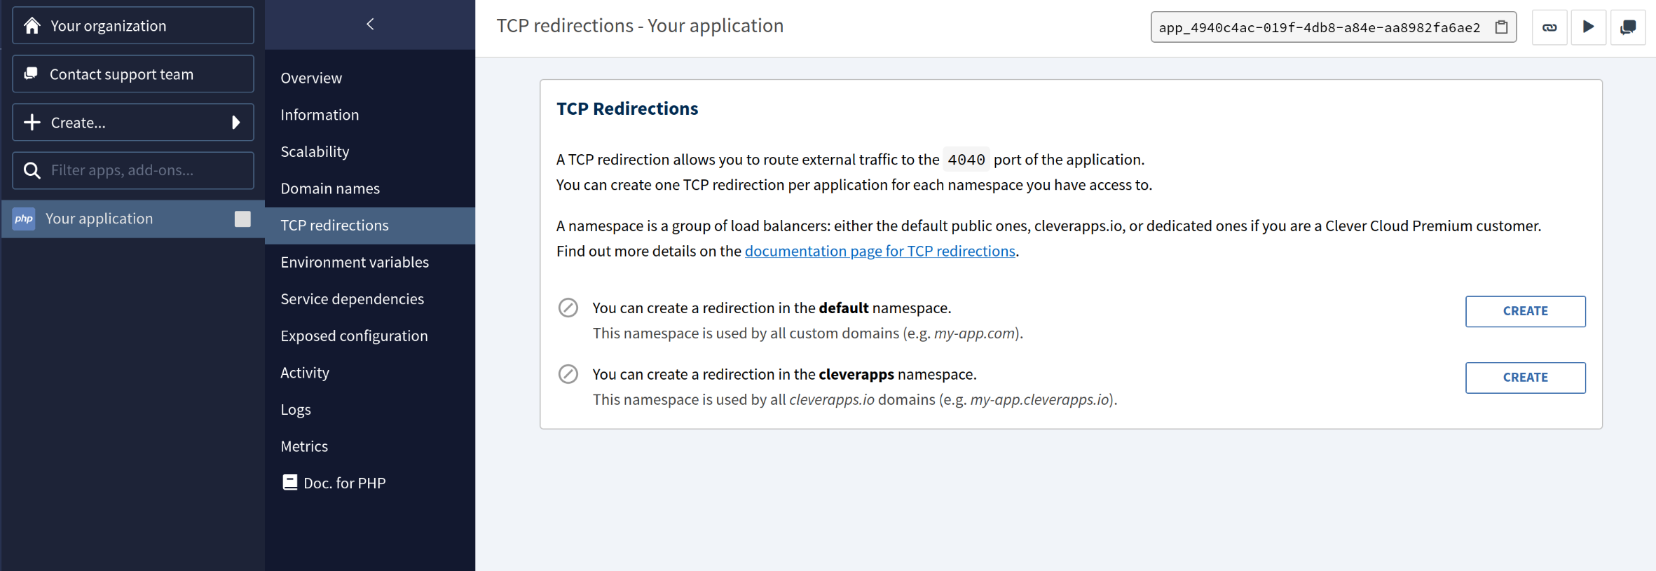The width and height of the screenshot is (1656, 571).
Task: Click the chat bubbles icon in header
Action: coord(1627,27)
